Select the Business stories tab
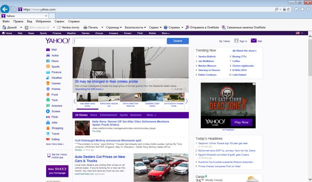 point(136,115)
